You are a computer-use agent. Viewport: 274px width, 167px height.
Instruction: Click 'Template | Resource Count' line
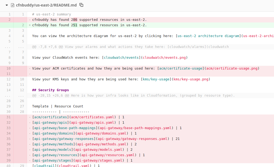[x=58, y=106]
